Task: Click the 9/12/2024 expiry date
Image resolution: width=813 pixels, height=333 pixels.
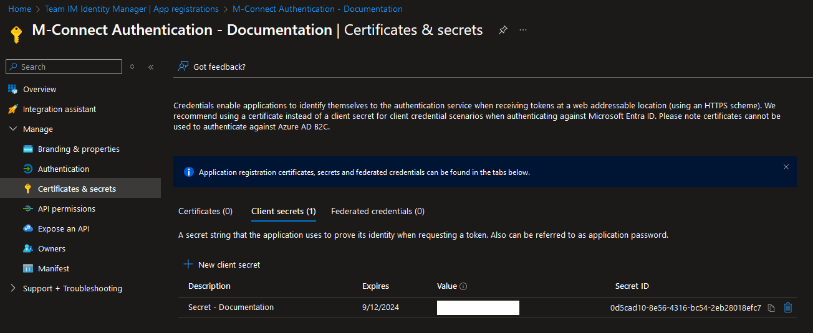Action: pos(379,307)
